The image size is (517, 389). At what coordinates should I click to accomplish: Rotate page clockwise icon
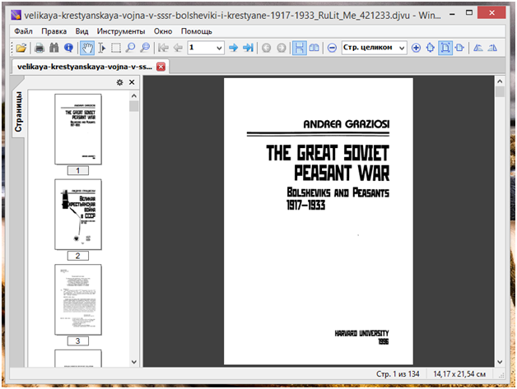click(492, 48)
